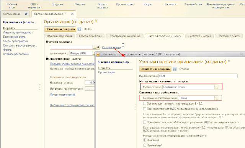
Task: Open the Казначейство section in top menu
Action: click(x=193, y=4)
